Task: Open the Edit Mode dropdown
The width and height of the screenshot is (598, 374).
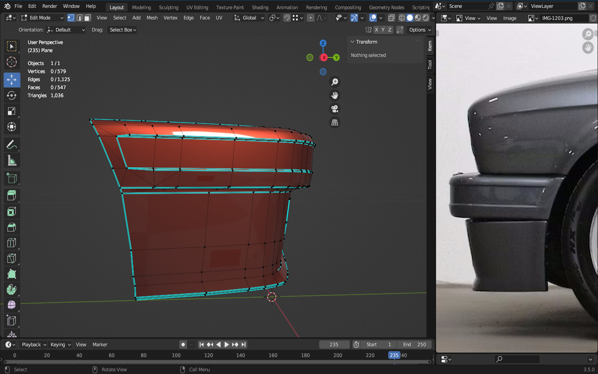Action: [42, 18]
